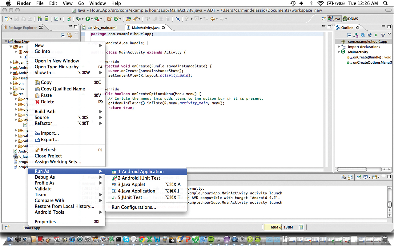Click the Pin Console icon
Viewport: 394px width, 246px height.
pyautogui.click(x=359, y=177)
